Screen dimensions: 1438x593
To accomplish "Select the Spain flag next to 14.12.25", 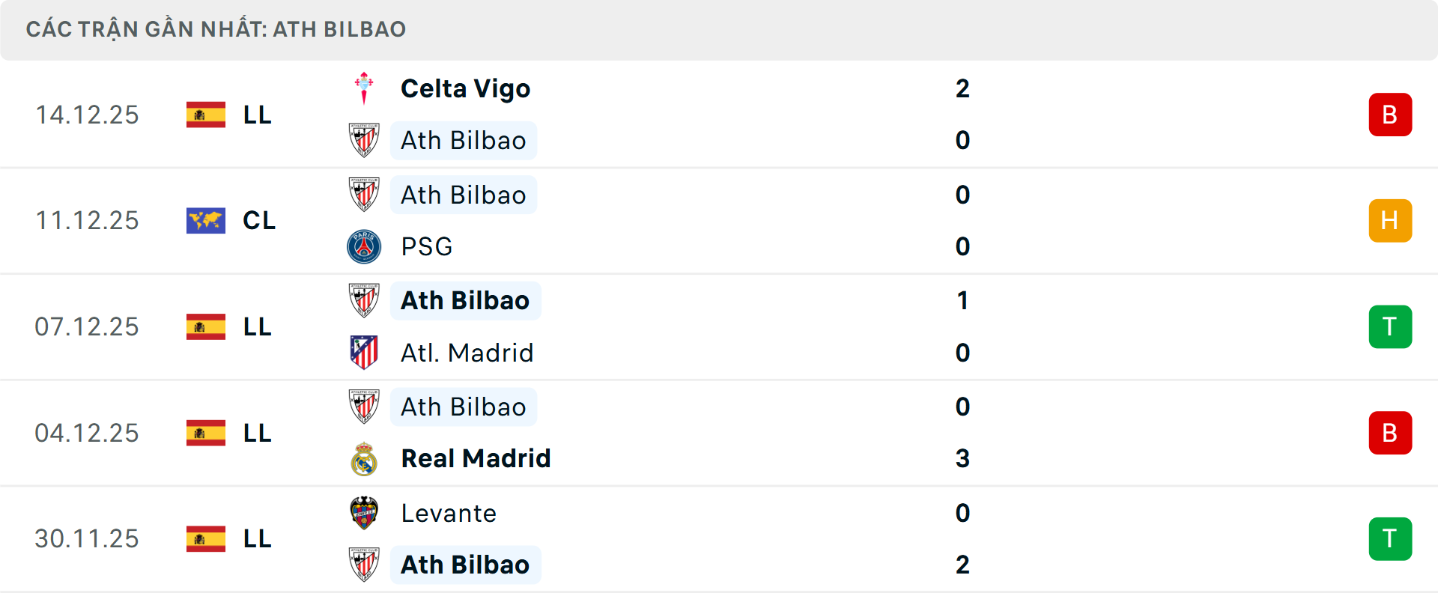I will click(205, 115).
